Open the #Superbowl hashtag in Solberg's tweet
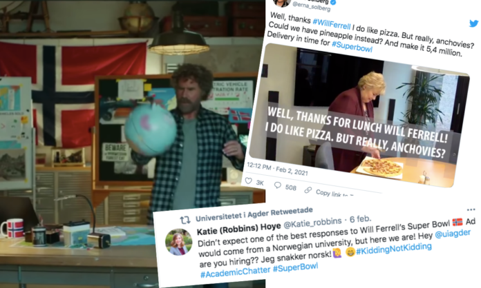Viewport: 481px width, 288px height. [x=352, y=46]
